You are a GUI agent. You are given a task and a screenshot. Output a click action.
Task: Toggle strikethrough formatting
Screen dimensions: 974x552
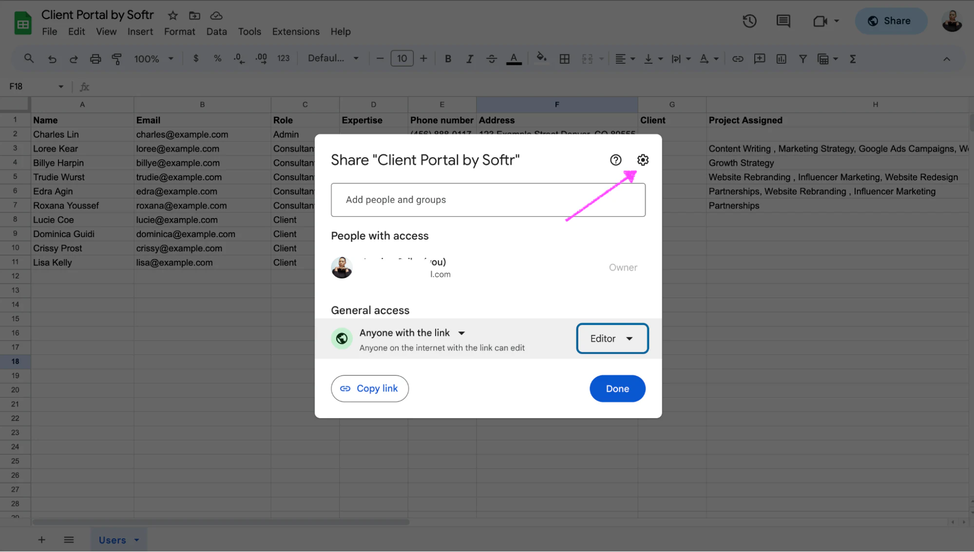click(492, 59)
